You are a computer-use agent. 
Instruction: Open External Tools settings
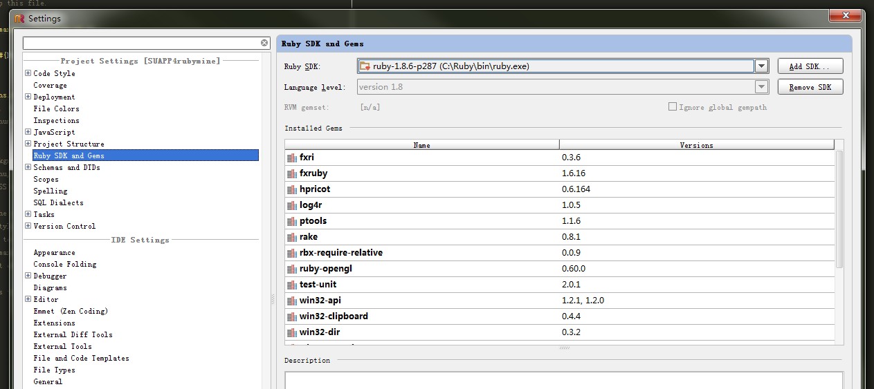click(x=62, y=347)
